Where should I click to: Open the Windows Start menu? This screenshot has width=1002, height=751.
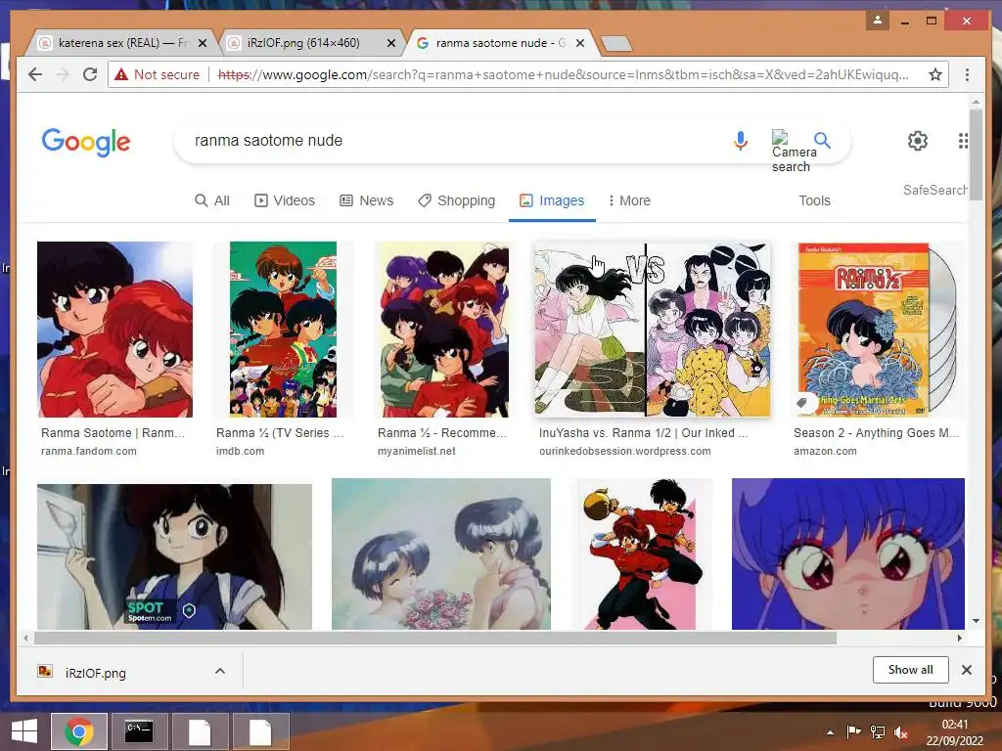click(x=24, y=731)
